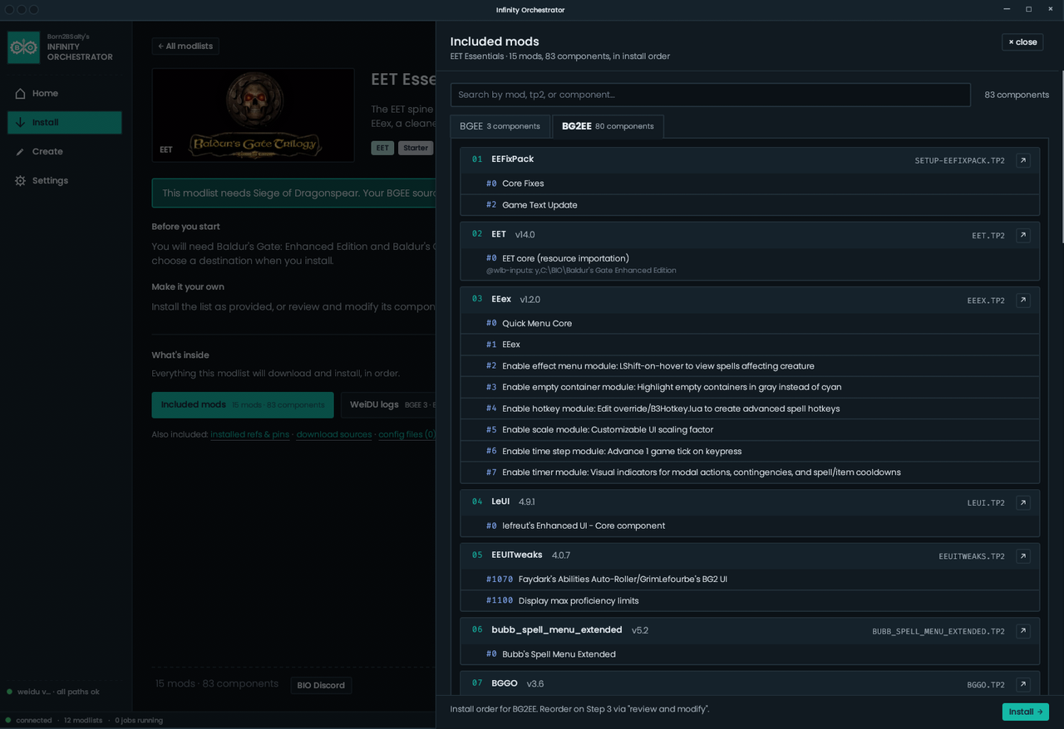Click Bubb's Spell Menu Extended component
1064x729 pixels.
pyautogui.click(x=750, y=654)
